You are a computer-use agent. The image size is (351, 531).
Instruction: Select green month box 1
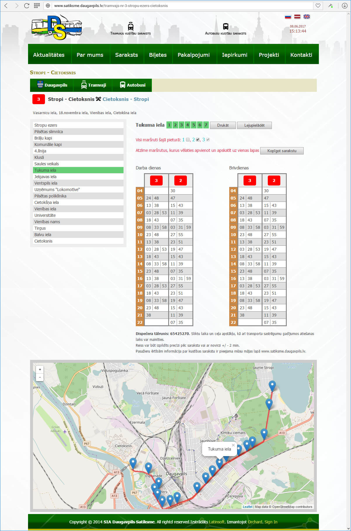pos(169,125)
